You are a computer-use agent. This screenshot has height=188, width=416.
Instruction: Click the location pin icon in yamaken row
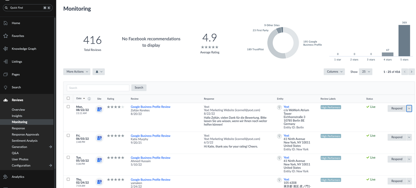(279, 180)
